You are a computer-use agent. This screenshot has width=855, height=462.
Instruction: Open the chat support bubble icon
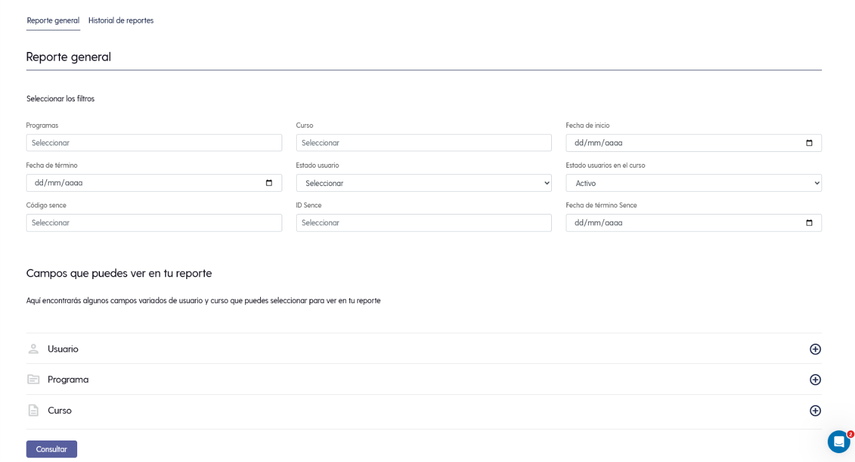click(x=839, y=442)
